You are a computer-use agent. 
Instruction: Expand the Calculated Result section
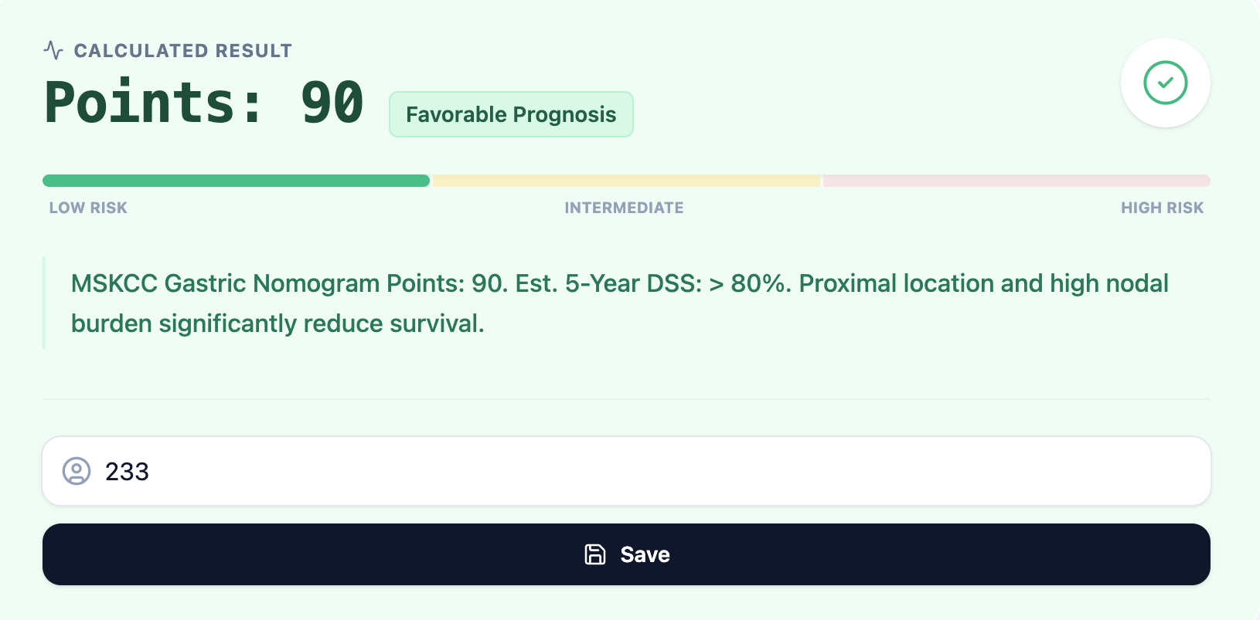coord(183,50)
